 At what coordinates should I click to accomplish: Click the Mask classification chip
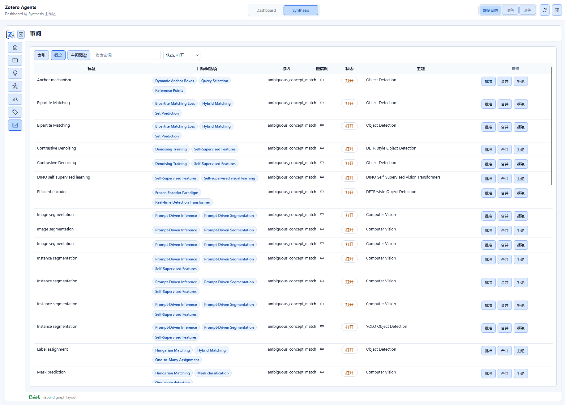(x=213, y=373)
